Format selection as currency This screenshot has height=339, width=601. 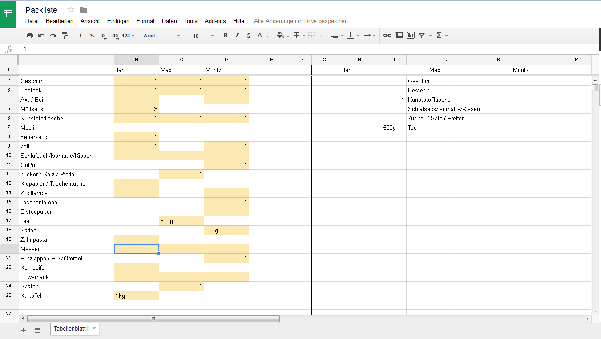click(81, 36)
